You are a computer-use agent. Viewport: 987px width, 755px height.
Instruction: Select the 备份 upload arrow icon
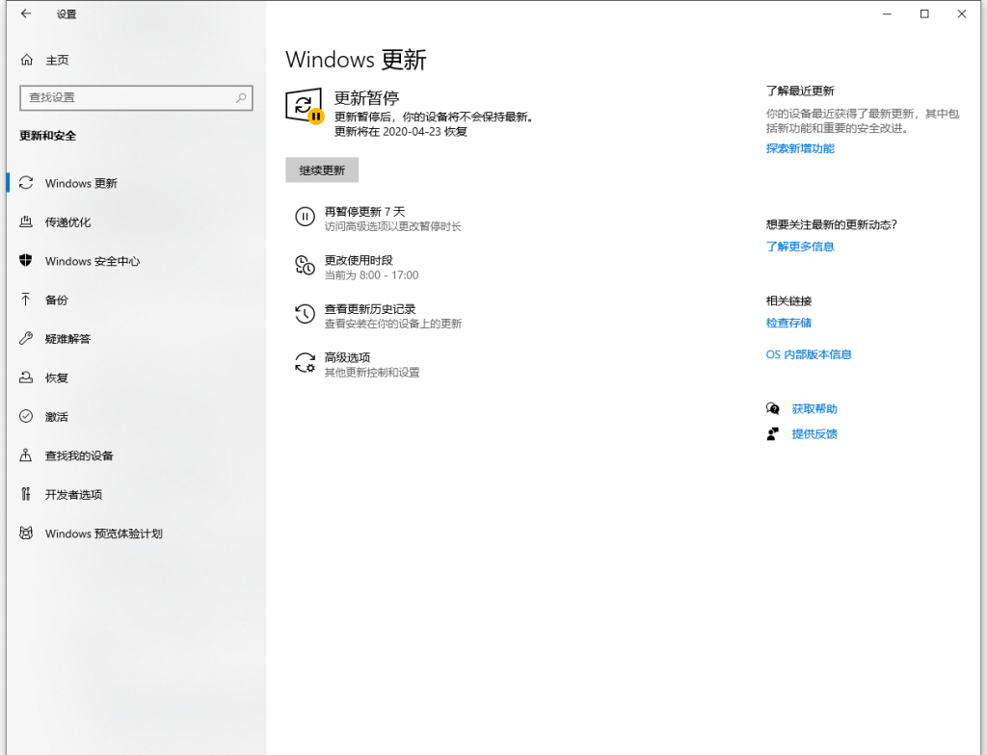[26, 299]
